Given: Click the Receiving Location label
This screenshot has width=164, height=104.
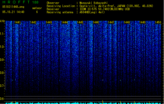Looking at the screenshot, I should click(61, 6).
